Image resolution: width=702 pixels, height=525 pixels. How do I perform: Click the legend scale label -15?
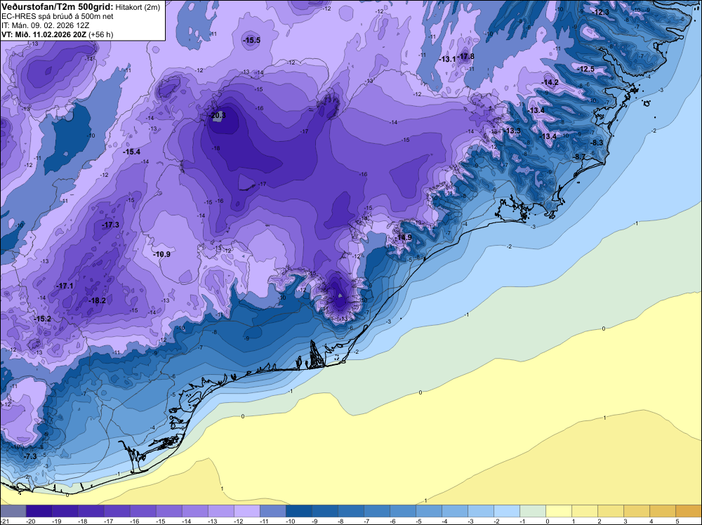click(160, 521)
